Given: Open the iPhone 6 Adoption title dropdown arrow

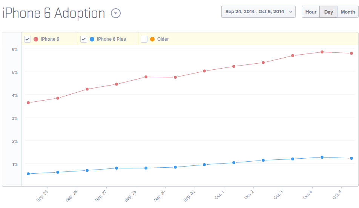Looking at the screenshot, I should click(x=116, y=13).
